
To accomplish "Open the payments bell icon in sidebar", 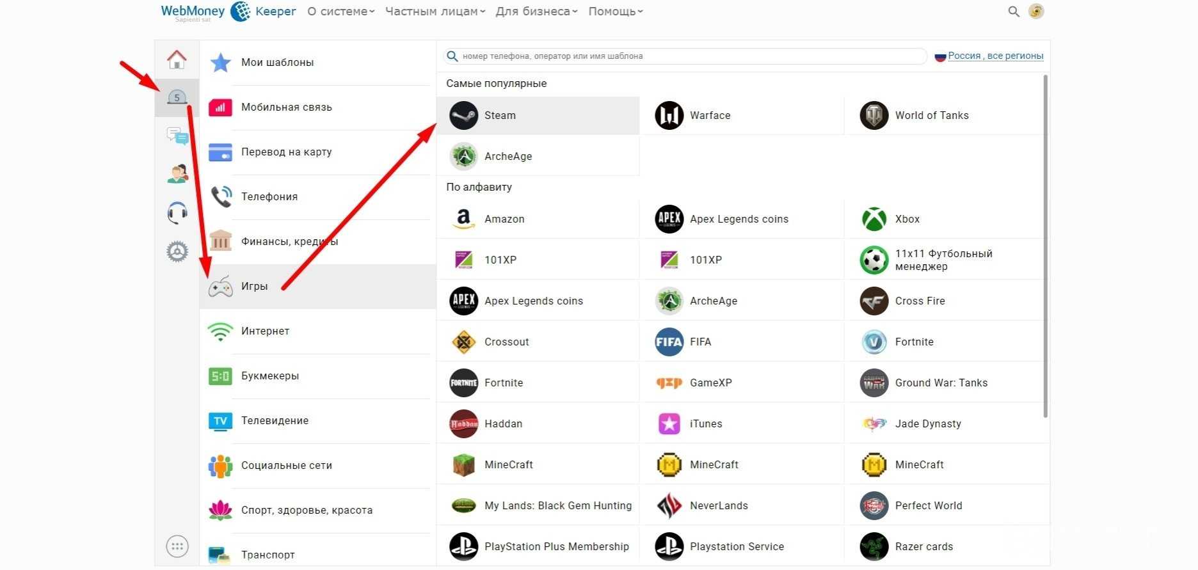I will pos(177,97).
